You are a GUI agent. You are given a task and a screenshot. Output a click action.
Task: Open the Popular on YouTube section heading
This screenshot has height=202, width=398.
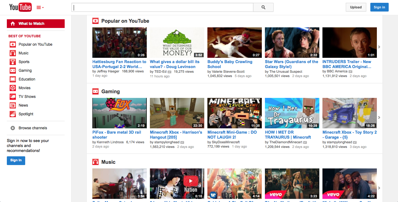pyautogui.click(x=125, y=21)
